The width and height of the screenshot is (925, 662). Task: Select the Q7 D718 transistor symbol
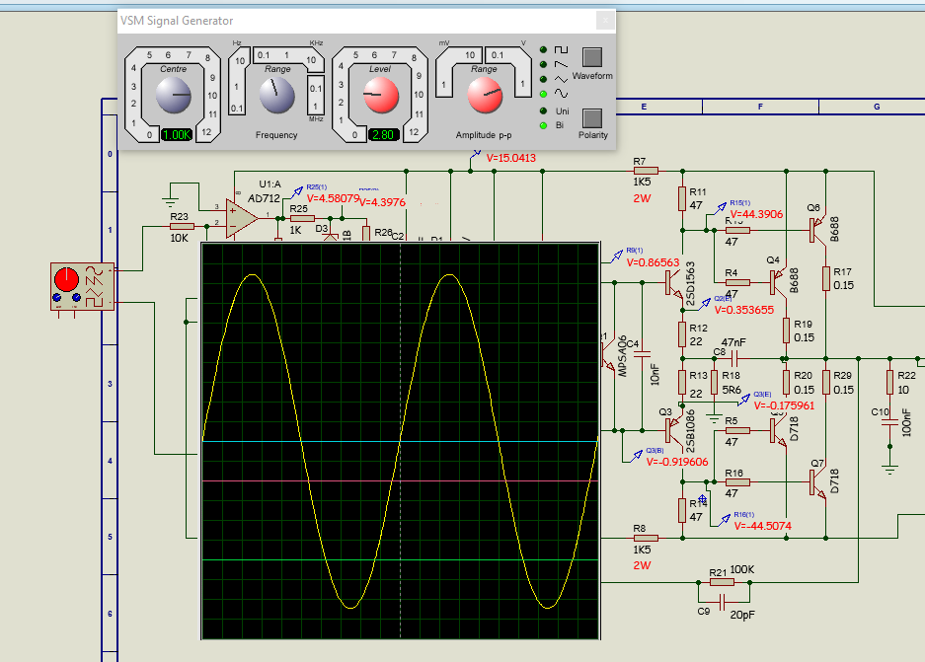click(818, 483)
